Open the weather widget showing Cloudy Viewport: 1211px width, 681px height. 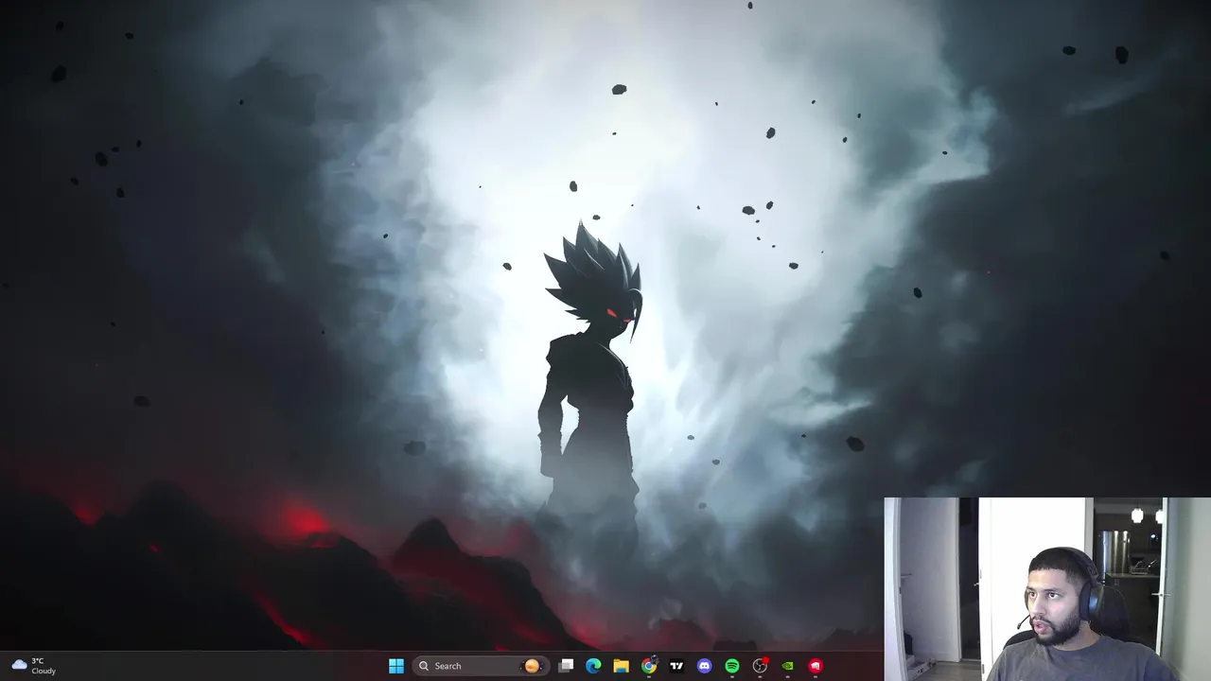[34, 666]
